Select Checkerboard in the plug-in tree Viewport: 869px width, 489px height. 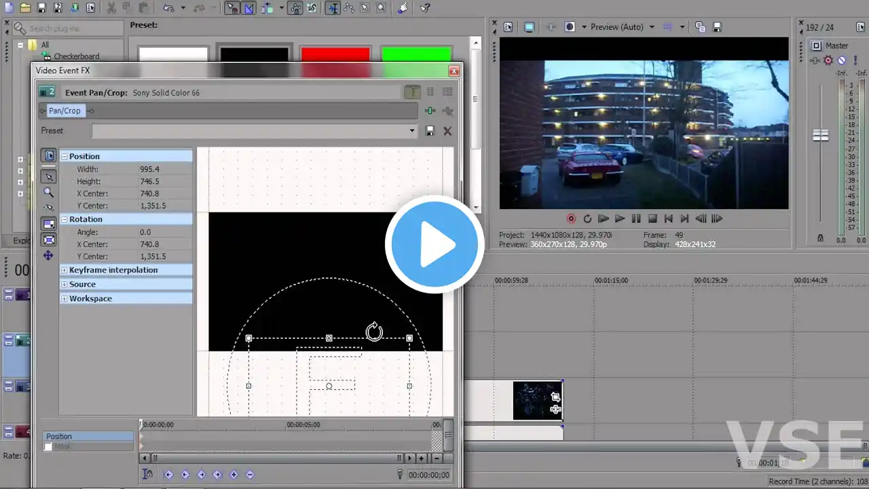(x=77, y=56)
